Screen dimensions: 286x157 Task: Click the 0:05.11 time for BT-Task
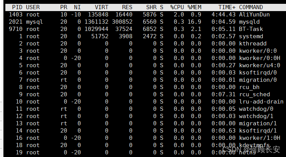pyautogui.click(x=223, y=29)
